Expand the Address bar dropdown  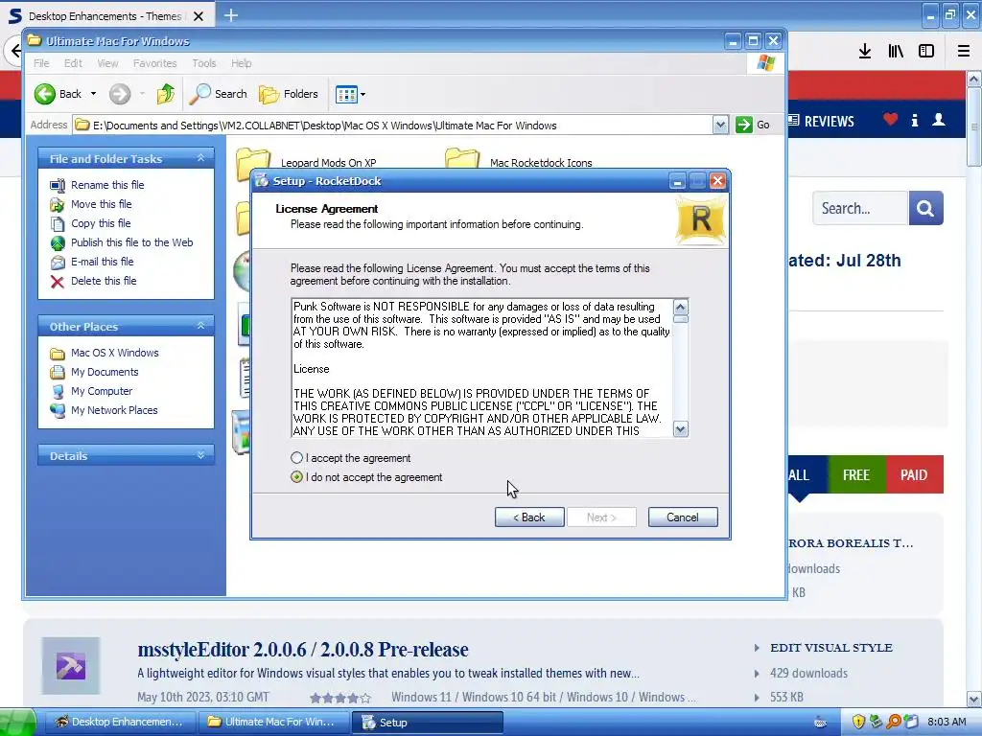720,126
